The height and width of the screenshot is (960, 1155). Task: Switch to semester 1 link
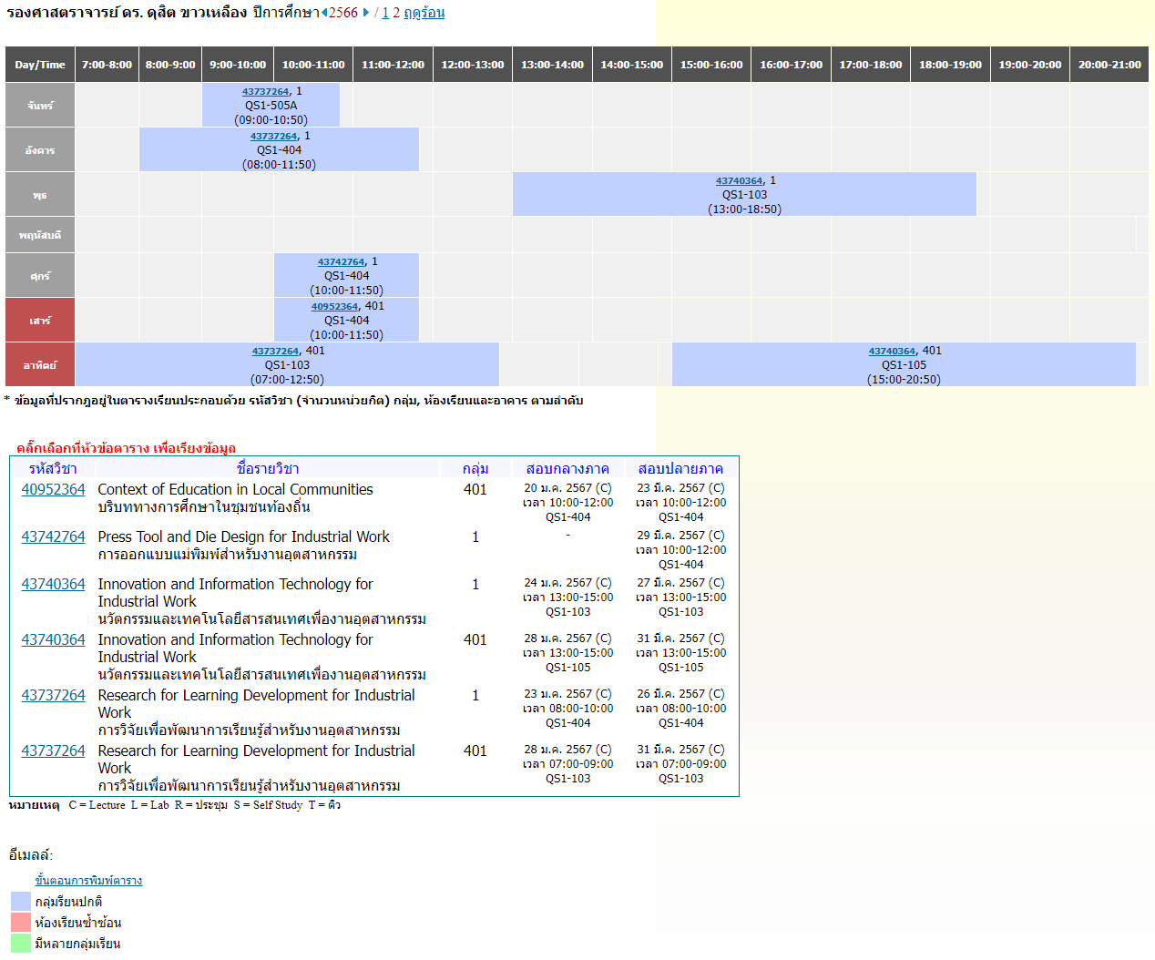click(x=385, y=13)
